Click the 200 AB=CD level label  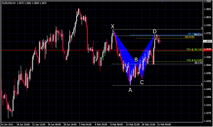click(194, 34)
